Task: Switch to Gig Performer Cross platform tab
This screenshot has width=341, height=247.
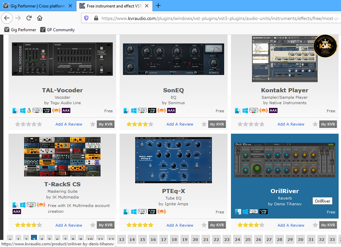Action: coord(38,6)
